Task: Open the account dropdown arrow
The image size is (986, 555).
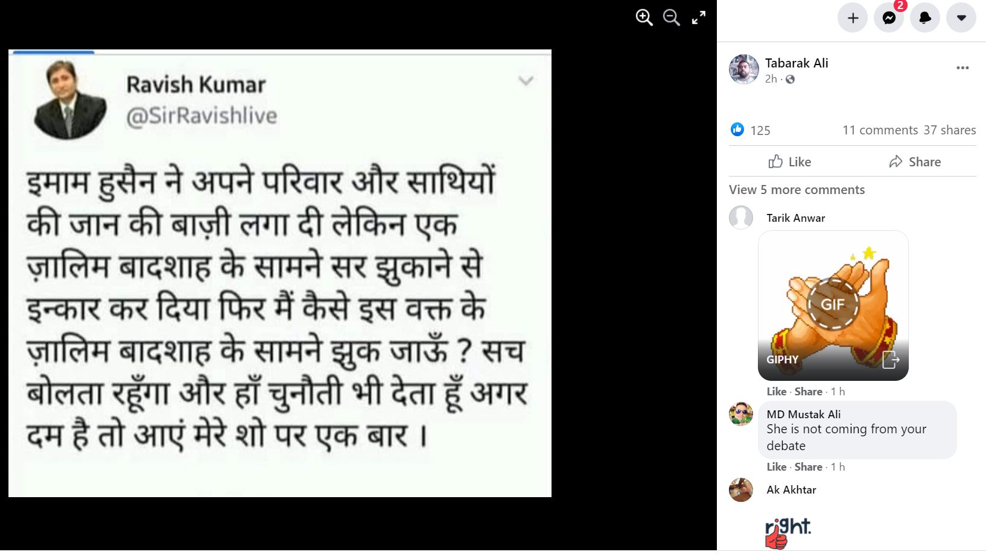Action: click(x=961, y=18)
